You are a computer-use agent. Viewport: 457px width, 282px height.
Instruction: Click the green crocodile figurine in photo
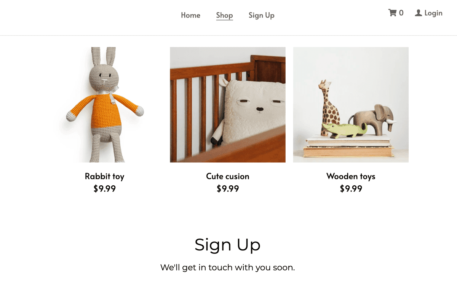344,130
